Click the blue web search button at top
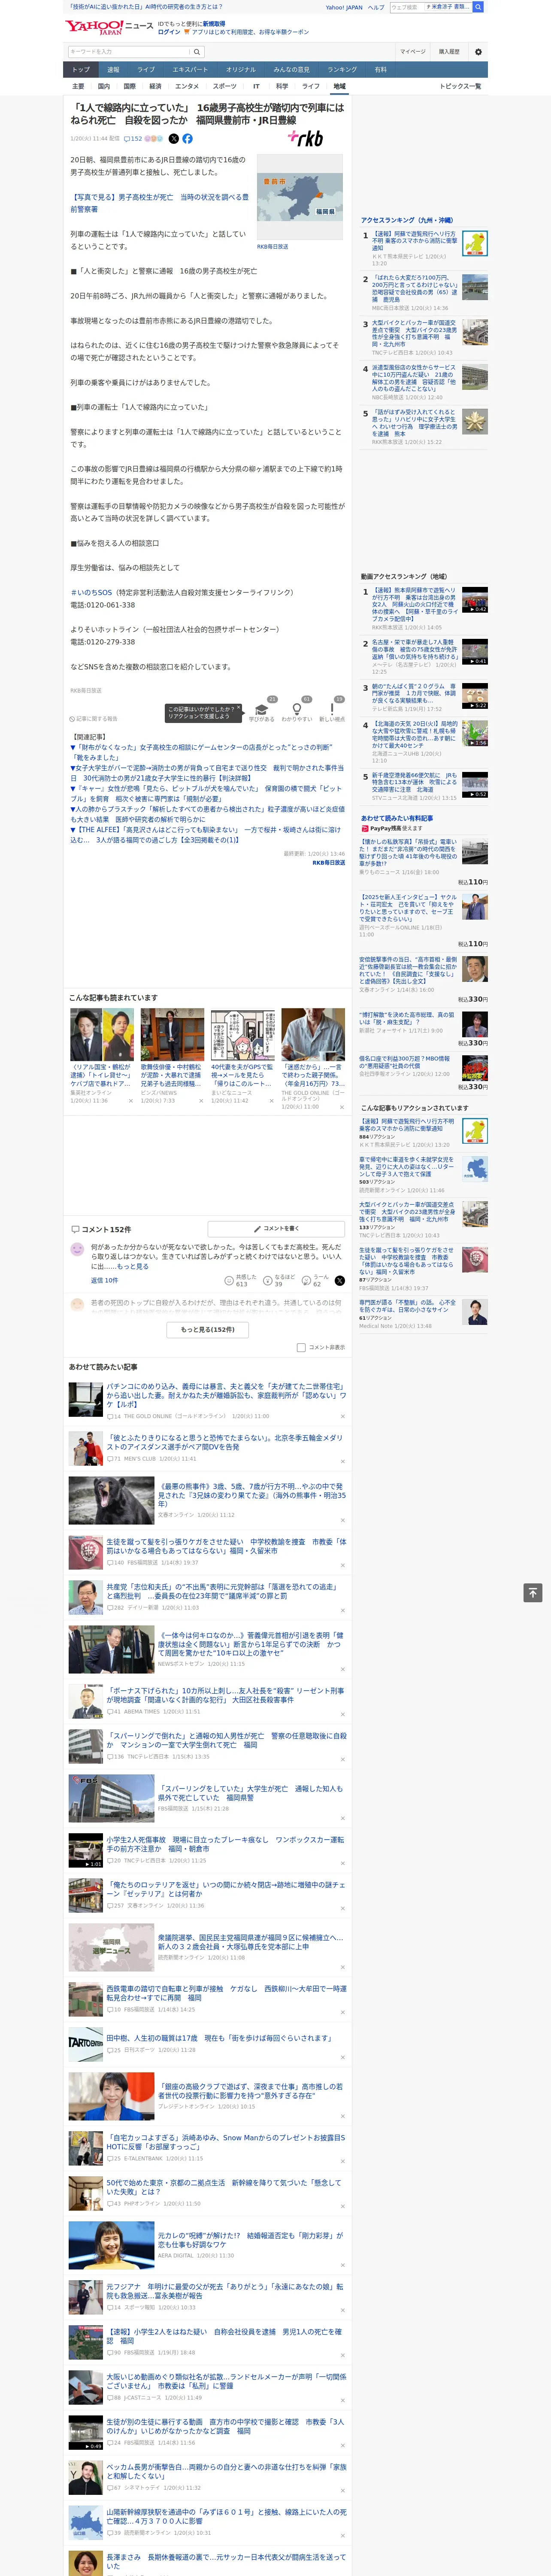 tap(478, 7)
